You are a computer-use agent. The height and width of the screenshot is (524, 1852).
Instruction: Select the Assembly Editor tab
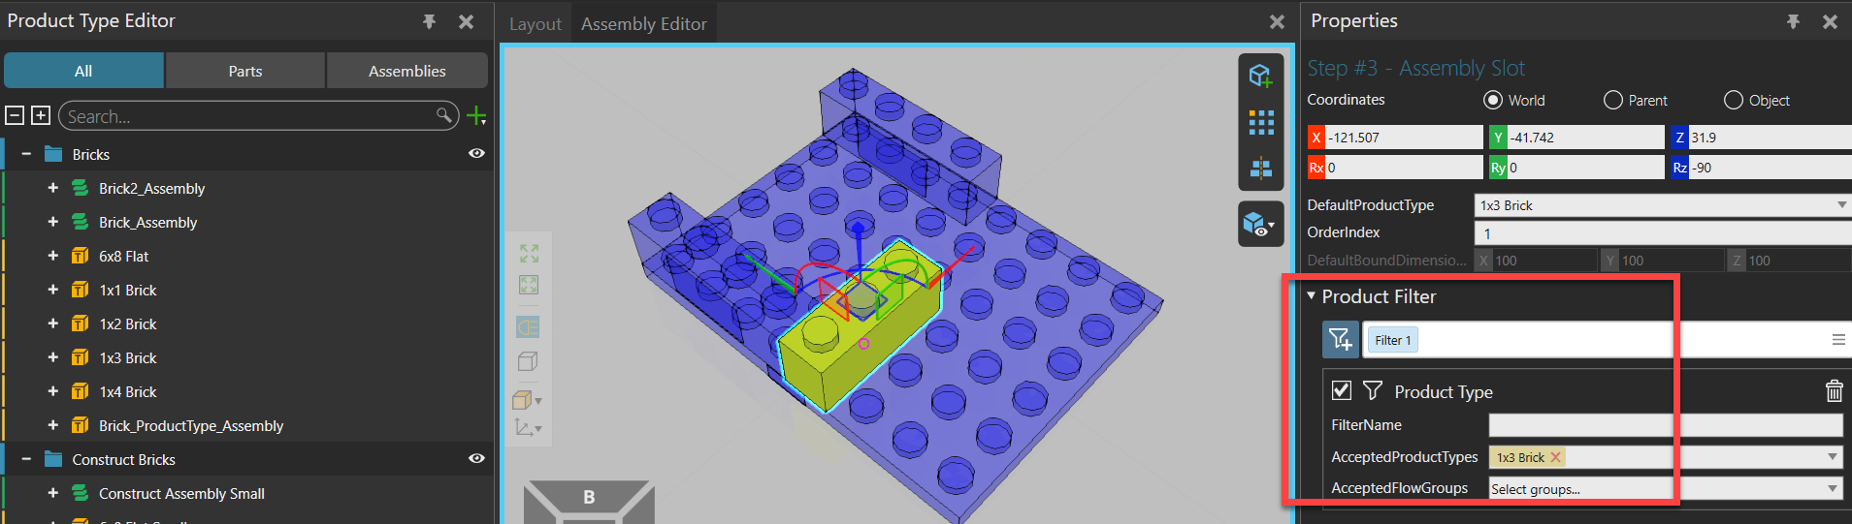[x=644, y=23]
